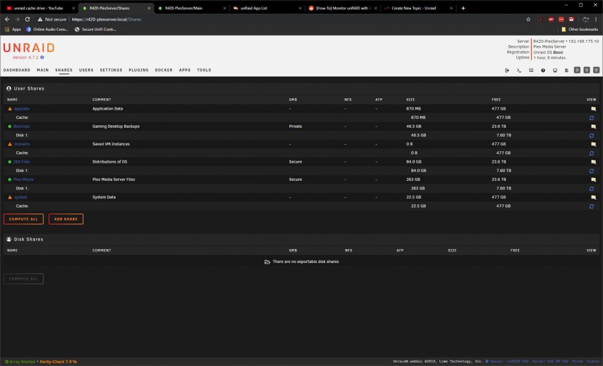
Task: Click the Parity-Check 7.9 % status text
Action: point(58,362)
